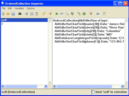Select element 1 in variables list
The width and height of the screenshot is (129, 96).
click(24, 24)
